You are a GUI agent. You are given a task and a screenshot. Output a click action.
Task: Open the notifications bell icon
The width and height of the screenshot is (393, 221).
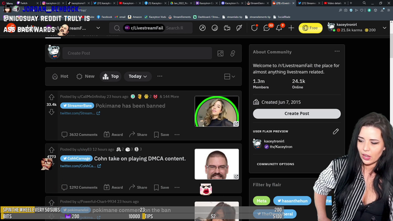click(x=279, y=28)
